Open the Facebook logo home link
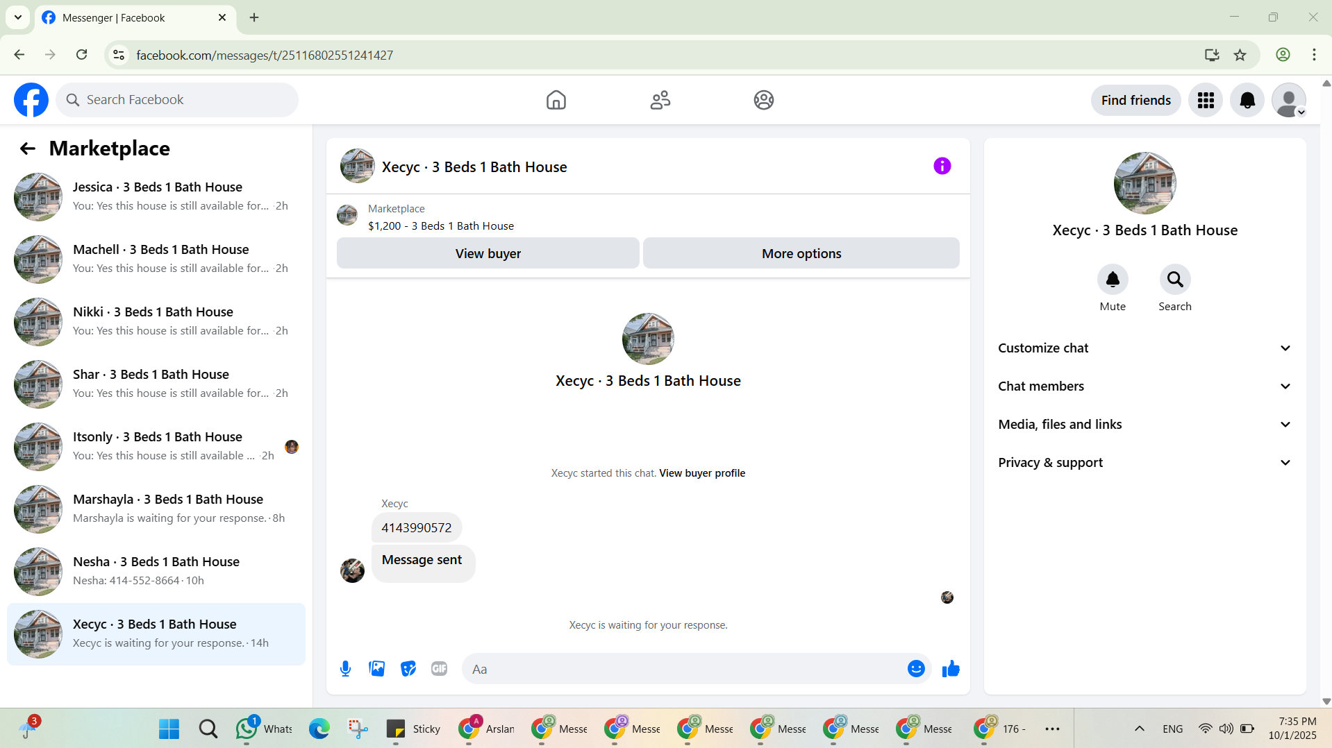Image resolution: width=1332 pixels, height=748 pixels. pos(31,100)
